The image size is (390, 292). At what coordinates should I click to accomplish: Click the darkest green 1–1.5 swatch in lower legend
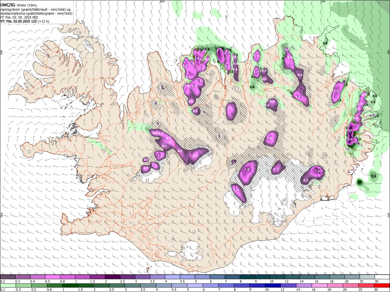click(x=70, y=285)
